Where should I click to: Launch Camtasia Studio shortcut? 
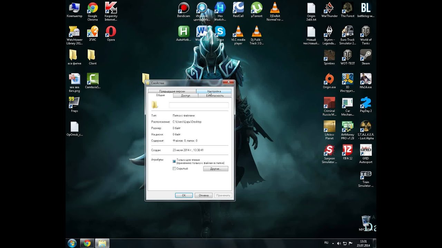point(93,81)
